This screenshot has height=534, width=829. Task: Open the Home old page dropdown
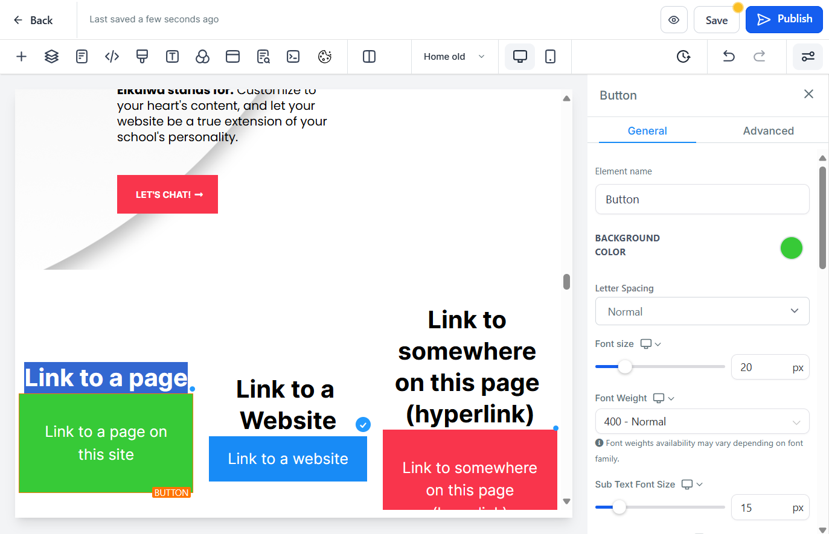coord(454,57)
